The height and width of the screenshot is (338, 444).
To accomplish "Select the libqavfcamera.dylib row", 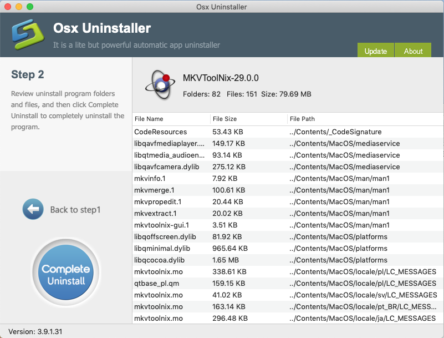I will [166, 167].
